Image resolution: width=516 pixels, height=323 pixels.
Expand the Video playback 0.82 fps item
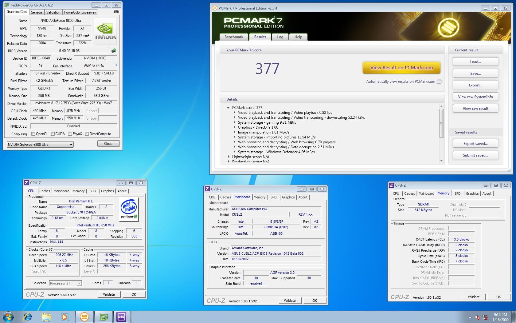coord(235,113)
